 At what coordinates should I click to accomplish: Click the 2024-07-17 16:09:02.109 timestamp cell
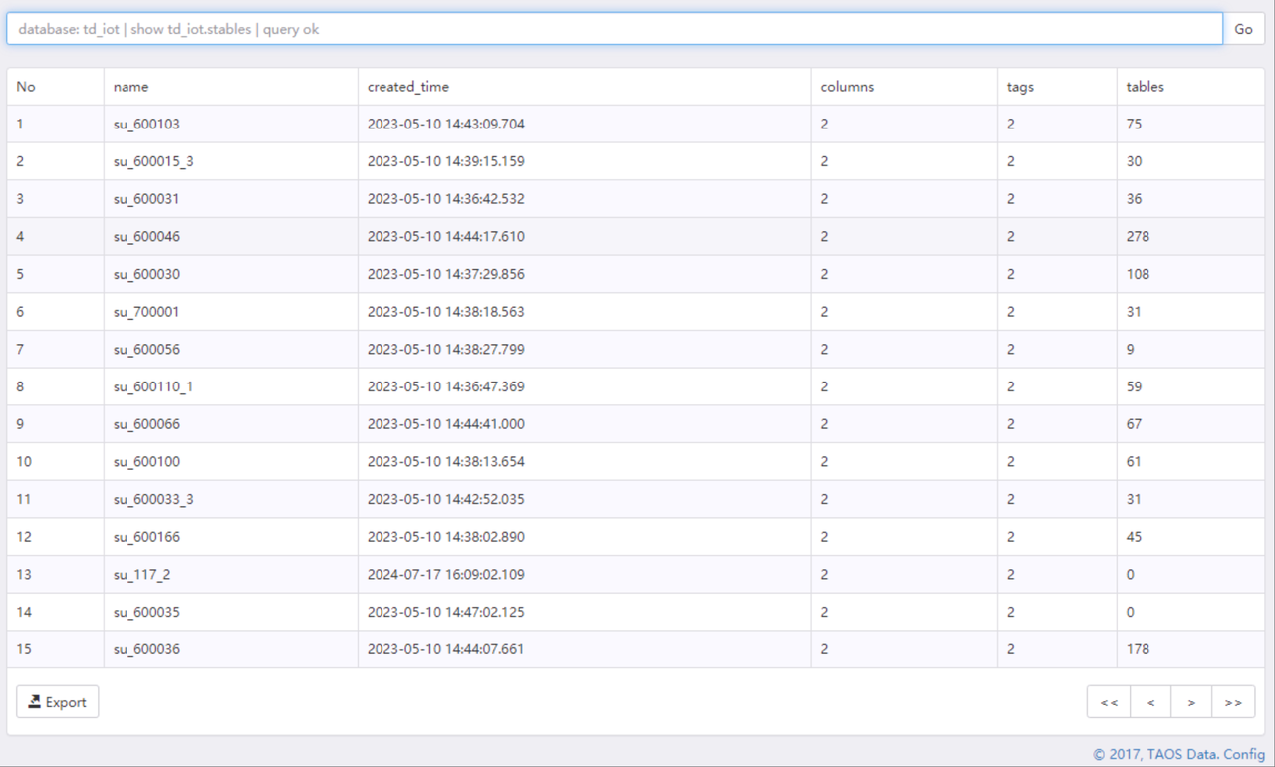(x=445, y=575)
